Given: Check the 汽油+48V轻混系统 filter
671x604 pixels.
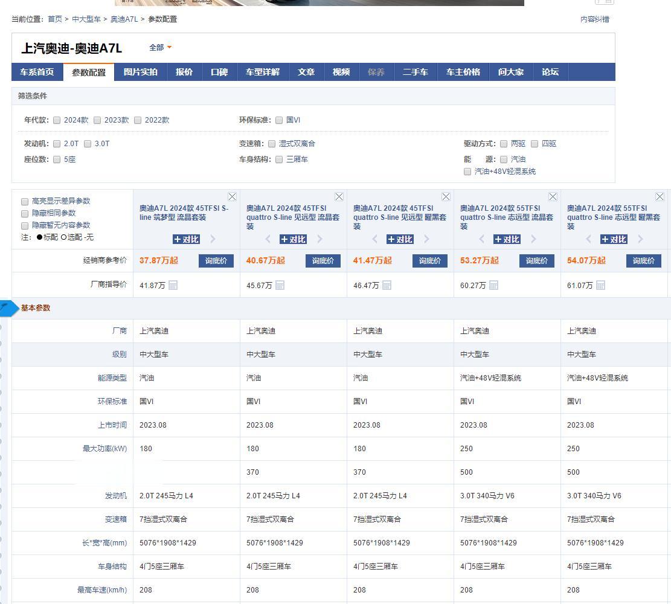Looking at the screenshot, I should coord(467,172).
